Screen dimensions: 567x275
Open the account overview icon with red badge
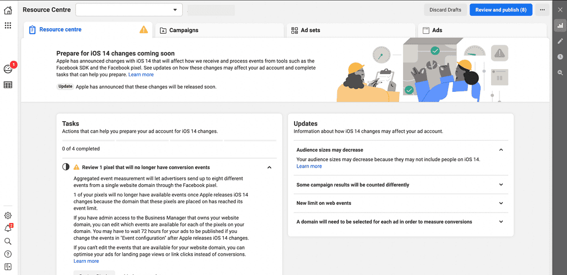[x=8, y=69]
